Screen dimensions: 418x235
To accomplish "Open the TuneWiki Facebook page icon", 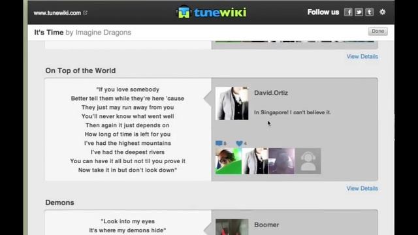I will tap(348, 12).
